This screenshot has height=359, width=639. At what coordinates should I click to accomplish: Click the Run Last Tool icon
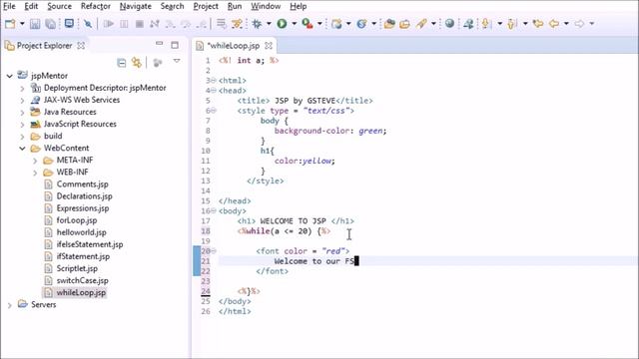308,24
